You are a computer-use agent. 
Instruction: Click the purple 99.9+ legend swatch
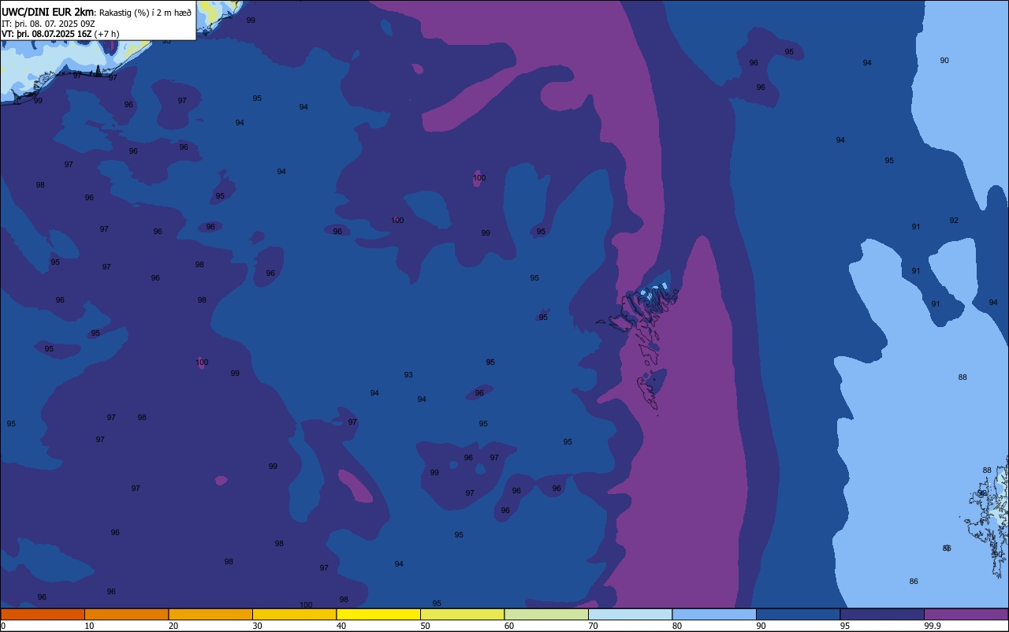pyautogui.click(x=966, y=614)
